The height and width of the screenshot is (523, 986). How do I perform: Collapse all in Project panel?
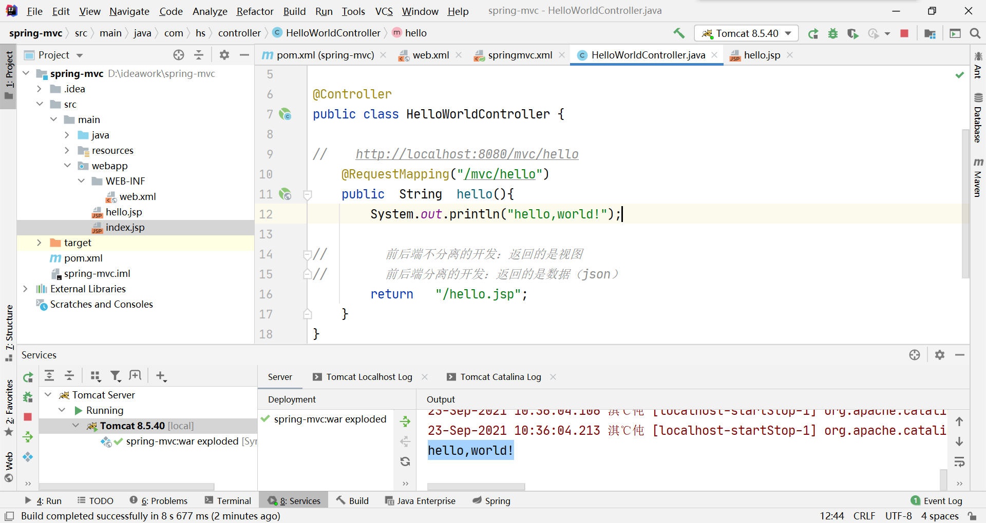coord(199,55)
